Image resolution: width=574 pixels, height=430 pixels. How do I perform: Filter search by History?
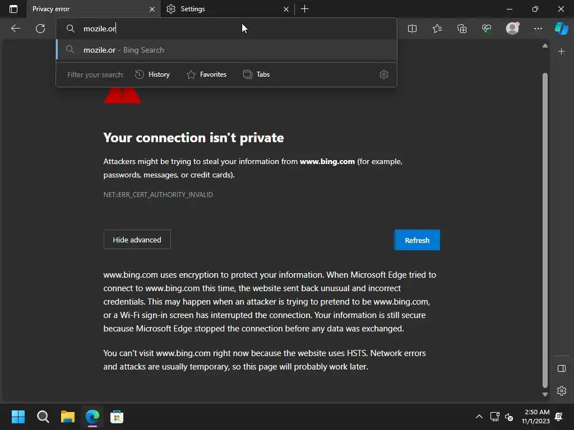click(152, 74)
